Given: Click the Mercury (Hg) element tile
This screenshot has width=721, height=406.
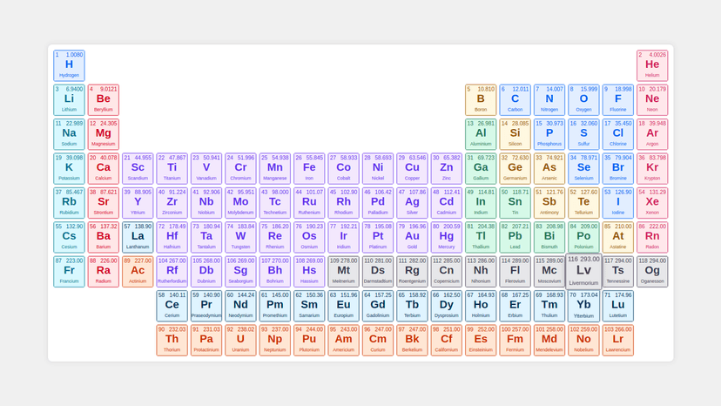Looking at the screenshot, I should pyautogui.click(x=447, y=236).
